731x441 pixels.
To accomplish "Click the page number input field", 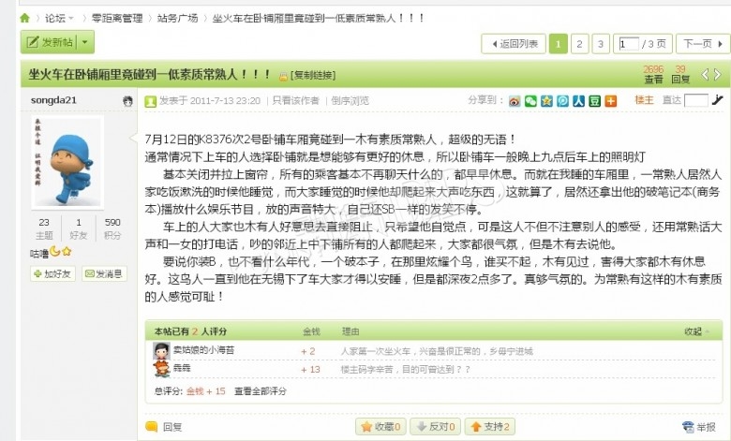I will [x=629, y=44].
